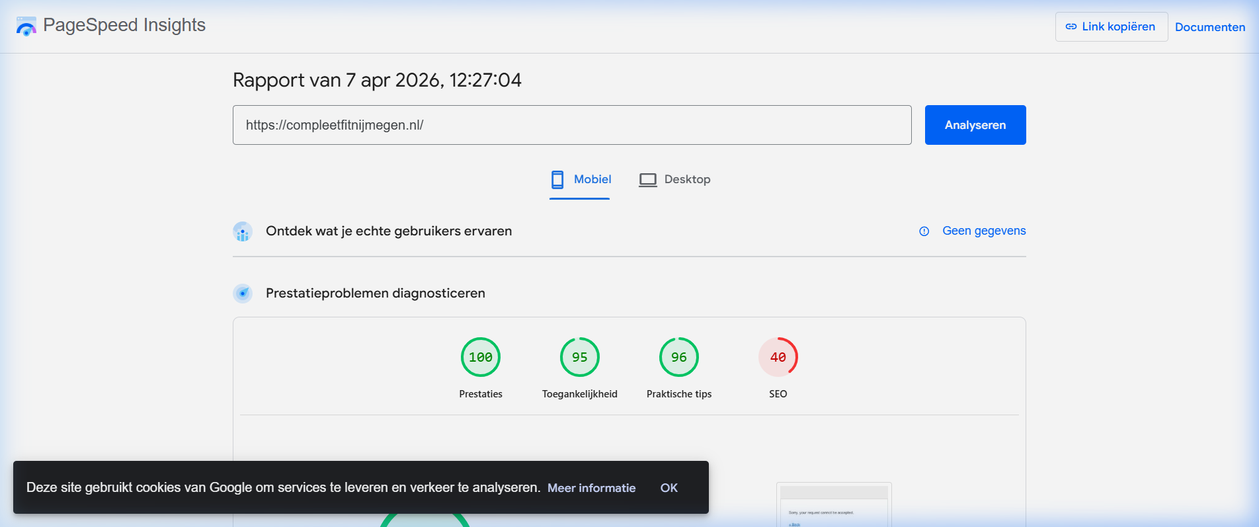Click the 'Rapport van 7 apr 2026' heading
Image resolution: width=1259 pixels, height=527 pixels.
[377, 80]
